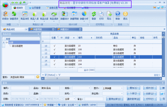Click the grid scrollbar right arrow
167x107 pixels.
tap(161, 78)
